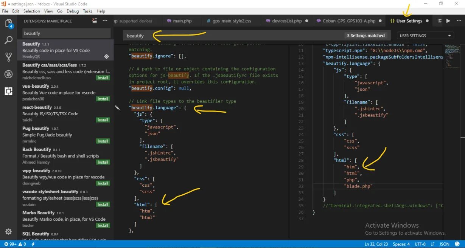The height and width of the screenshot is (248, 465).
Task: Click UTF-8 encoding in status bar
Action: click(x=420, y=244)
